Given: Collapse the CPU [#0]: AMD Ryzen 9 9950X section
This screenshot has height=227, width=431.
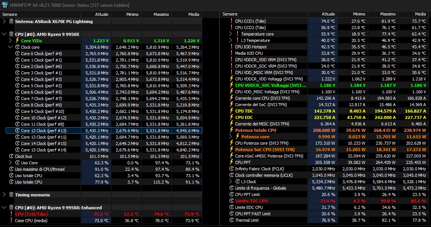Looking at the screenshot, I should coord(4,34).
